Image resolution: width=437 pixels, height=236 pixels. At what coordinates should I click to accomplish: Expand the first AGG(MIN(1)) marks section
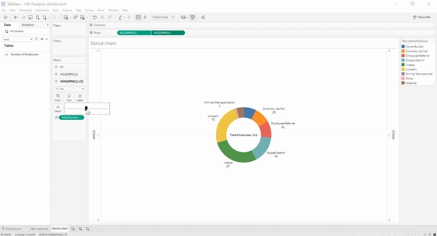pyautogui.click(x=69, y=74)
